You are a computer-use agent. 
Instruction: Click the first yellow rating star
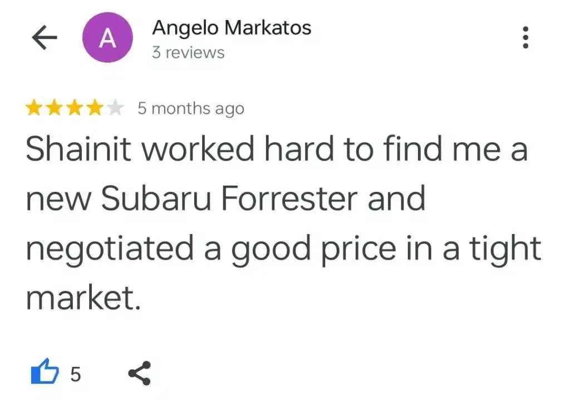(x=35, y=108)
